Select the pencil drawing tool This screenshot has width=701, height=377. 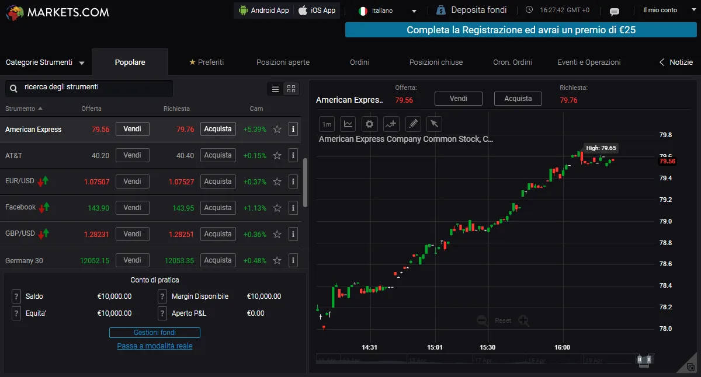[413, 124]
